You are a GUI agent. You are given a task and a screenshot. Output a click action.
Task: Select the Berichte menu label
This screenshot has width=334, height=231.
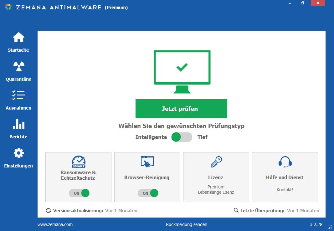pyautogui.click(x=18, y=137)
